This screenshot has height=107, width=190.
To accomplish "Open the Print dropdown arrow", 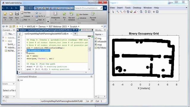I will 29,20.
